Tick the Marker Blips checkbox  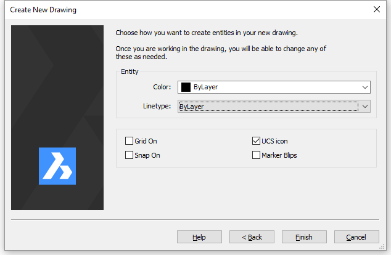pyautogui.click(x=256, y=155)
